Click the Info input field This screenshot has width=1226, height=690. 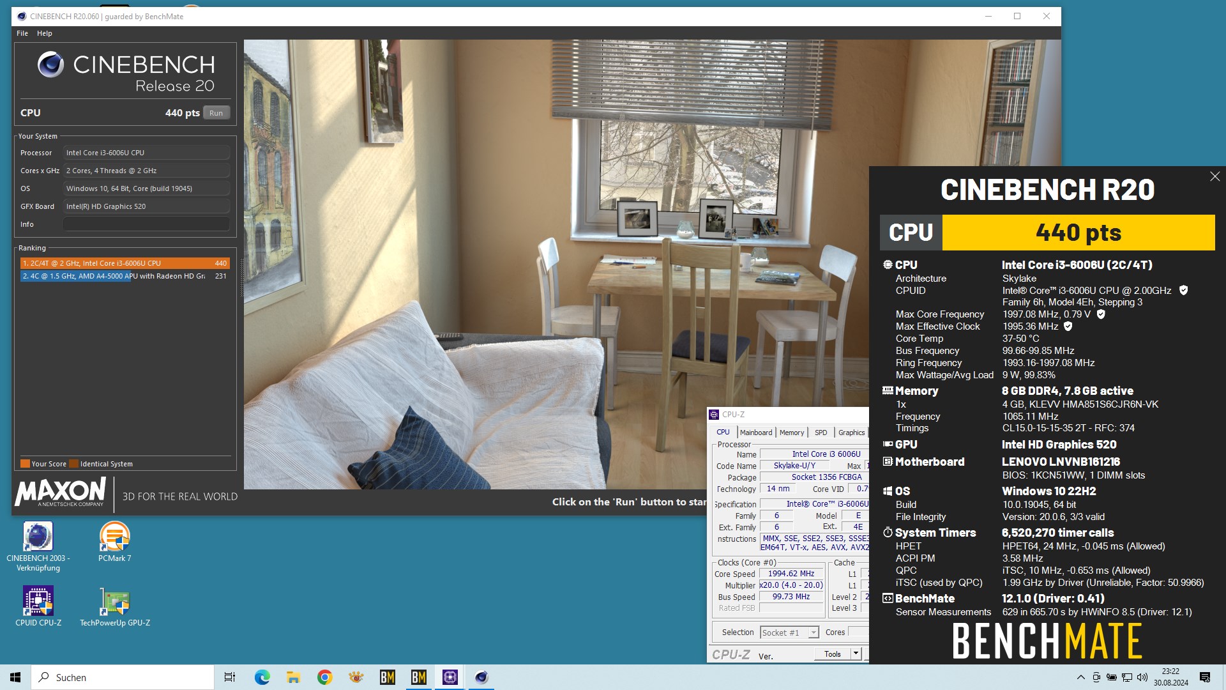[x=146, y=224]
